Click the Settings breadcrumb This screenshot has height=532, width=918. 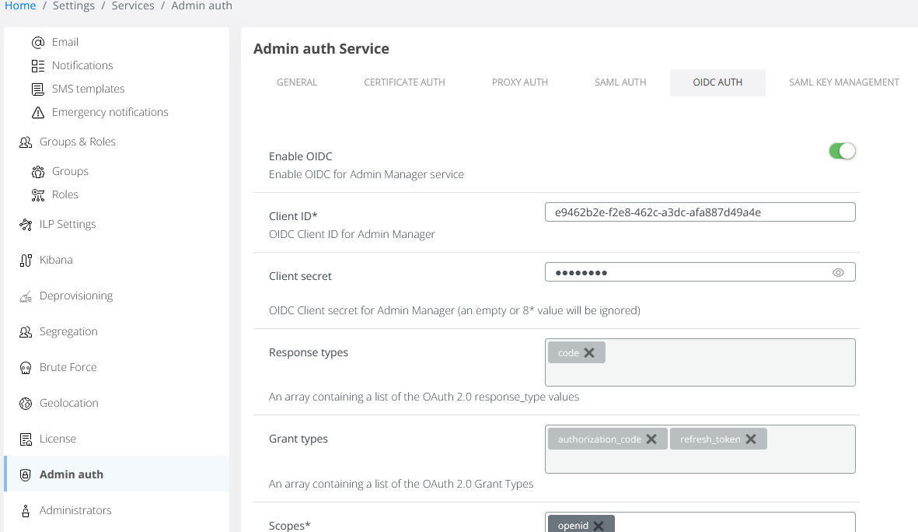click(x=74, y=6)
